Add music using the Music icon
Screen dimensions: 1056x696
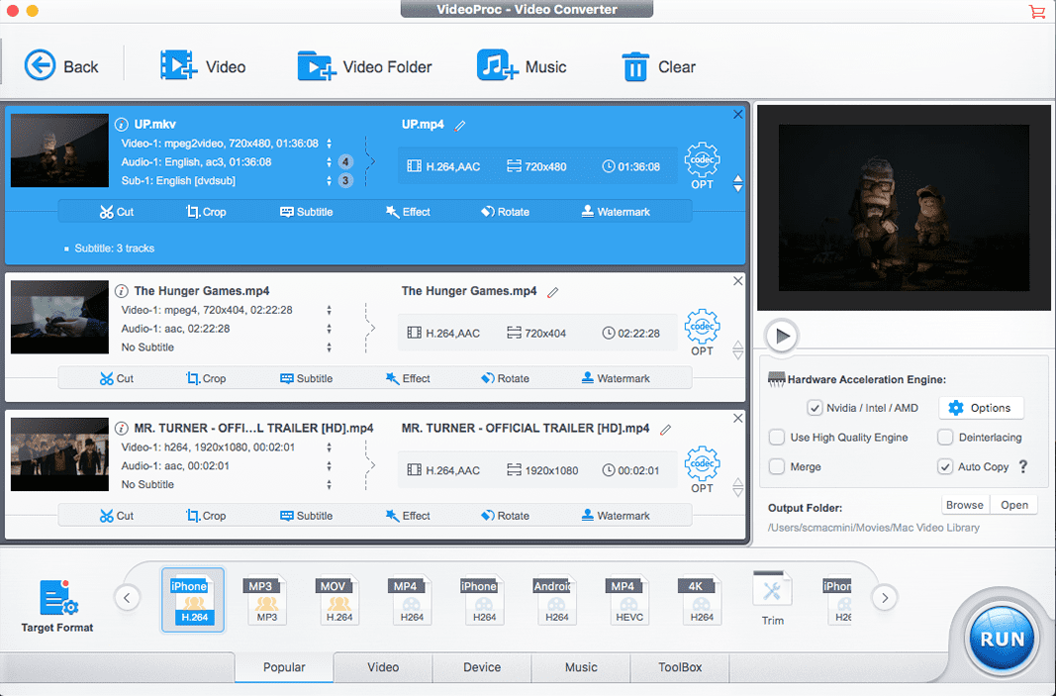[x=497, y=66]
